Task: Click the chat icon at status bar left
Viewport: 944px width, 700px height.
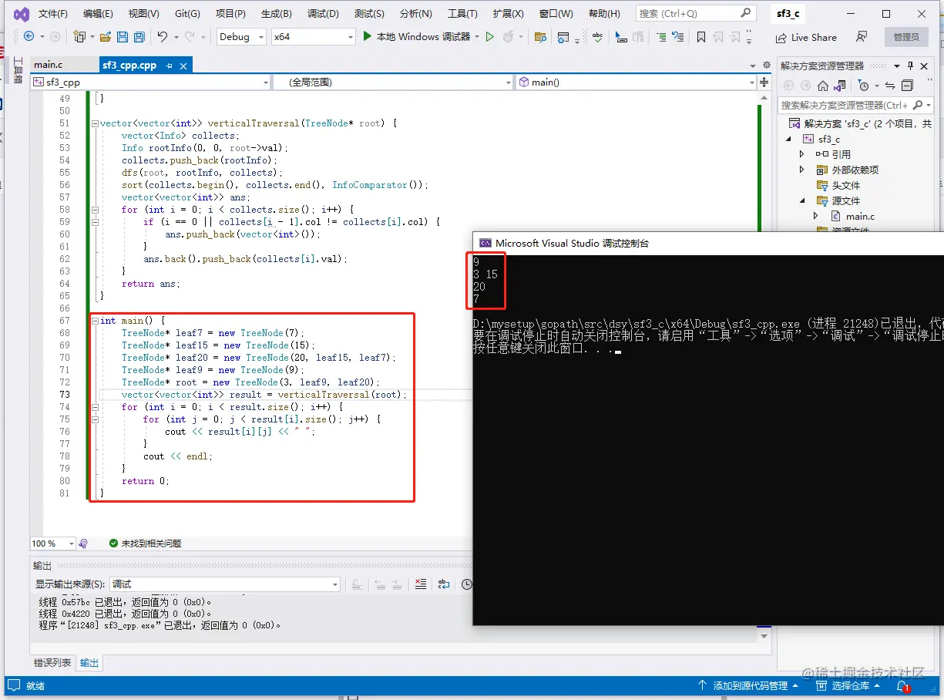Action: tap(15, 685)
